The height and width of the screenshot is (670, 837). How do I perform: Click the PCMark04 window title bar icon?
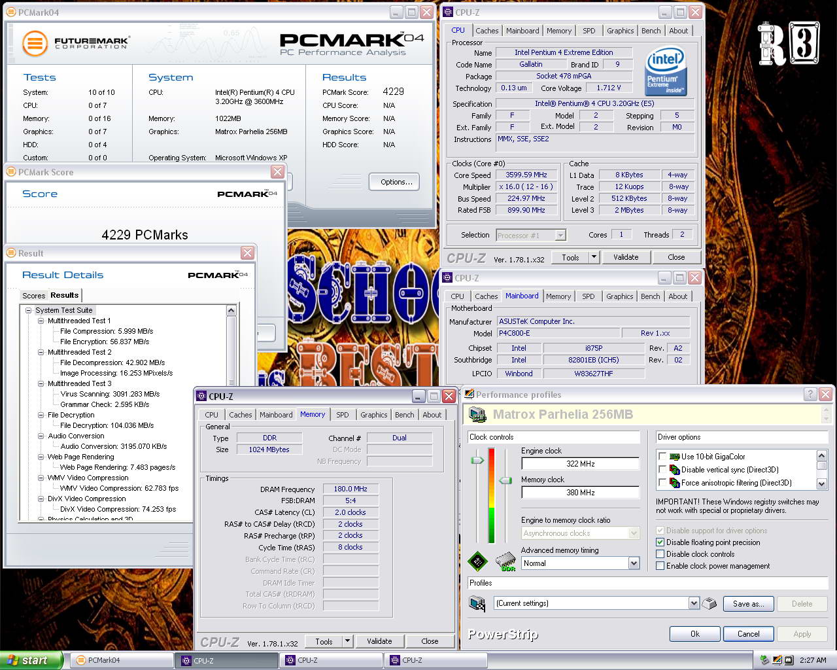11,12
